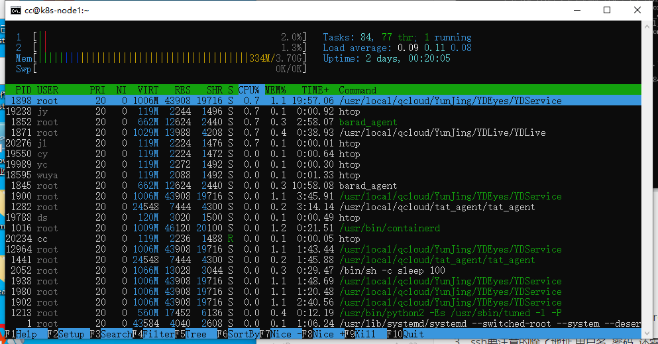Viewport: 658px width, 344px height.
Task: Select htop process of user wuya
Action: point(323,175)
